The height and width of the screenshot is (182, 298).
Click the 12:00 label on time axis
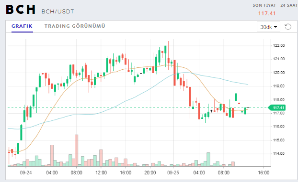pos(101,173)
